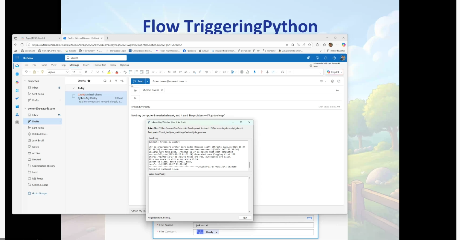
Task: Click the Outlook Search box
Action: pyautogui.click(x=96, y=58)
